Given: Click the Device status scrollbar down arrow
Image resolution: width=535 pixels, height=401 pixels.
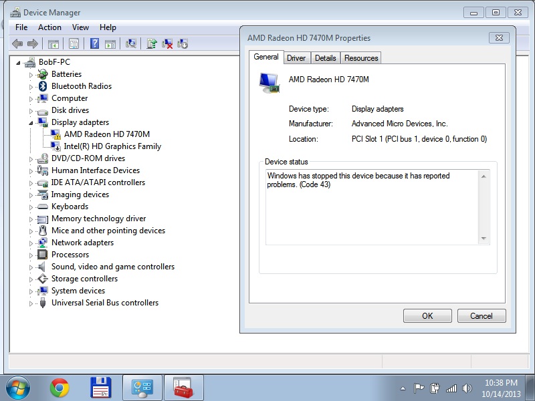Looking at the screenshot, I should click(484, 239).
